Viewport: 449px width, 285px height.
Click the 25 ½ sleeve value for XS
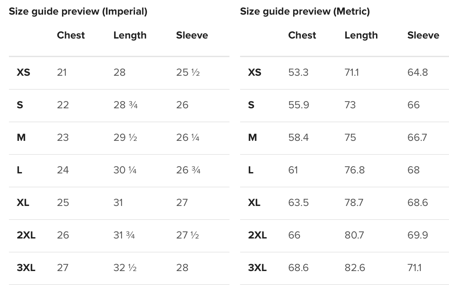pyautogui.click(x=188, y=72)
